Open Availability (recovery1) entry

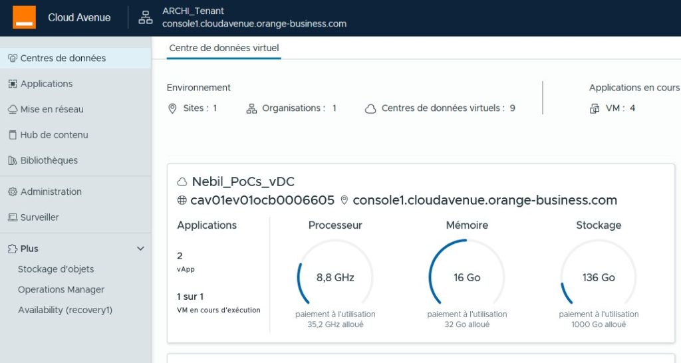pos(65,310)
